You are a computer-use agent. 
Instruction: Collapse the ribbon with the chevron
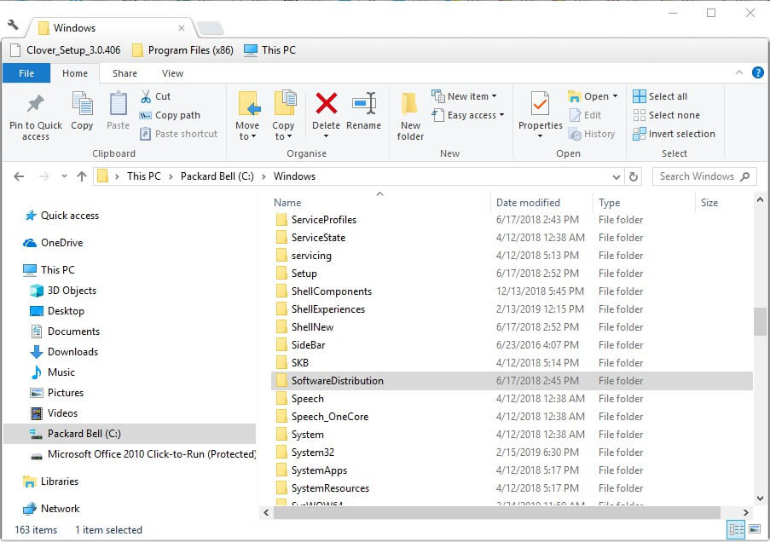(x=739, y=72)
